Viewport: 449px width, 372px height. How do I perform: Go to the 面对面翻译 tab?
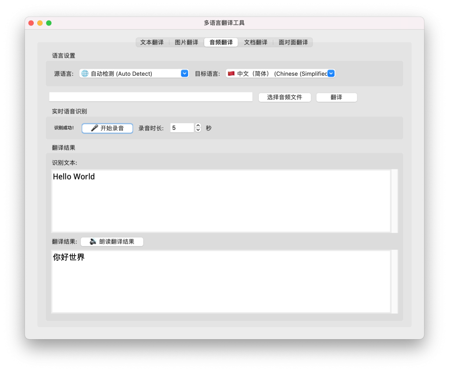(x=293, y=42)
